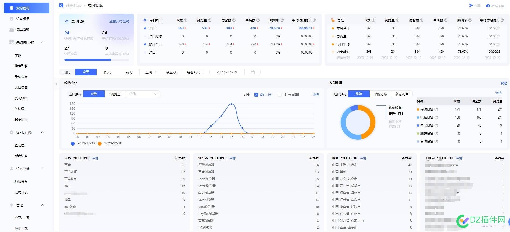Switch to the 前天 time tab
The width and height of the screenshot is (510, 232).
[x=129, y=72]
